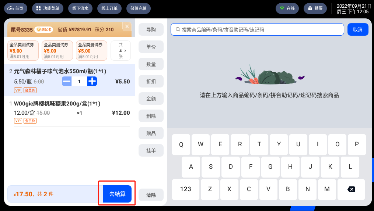This screenshot has height=211, width=374.
Task: Tap the G key
Action: (270, 167)
